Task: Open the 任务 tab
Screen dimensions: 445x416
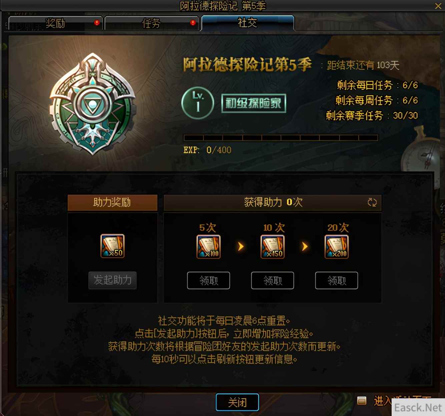Action: [151, 23]
